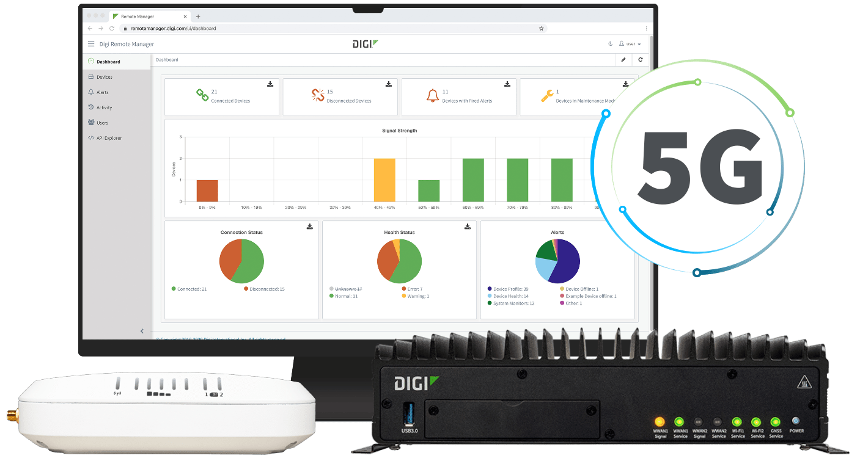
Task: Collapse the sidebar with the left chevron
Action: click(x=142, y=331)
